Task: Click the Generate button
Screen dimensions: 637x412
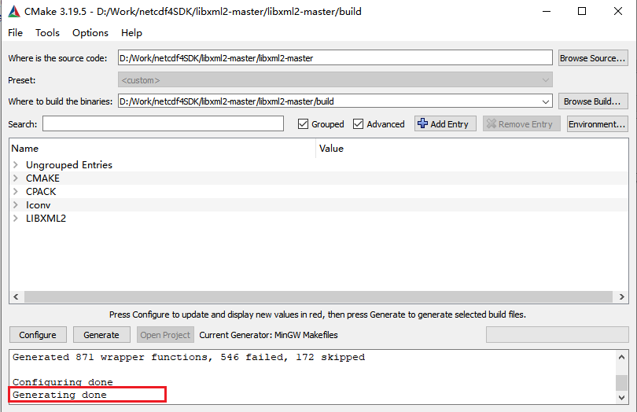Action: [x=101, y=335]
